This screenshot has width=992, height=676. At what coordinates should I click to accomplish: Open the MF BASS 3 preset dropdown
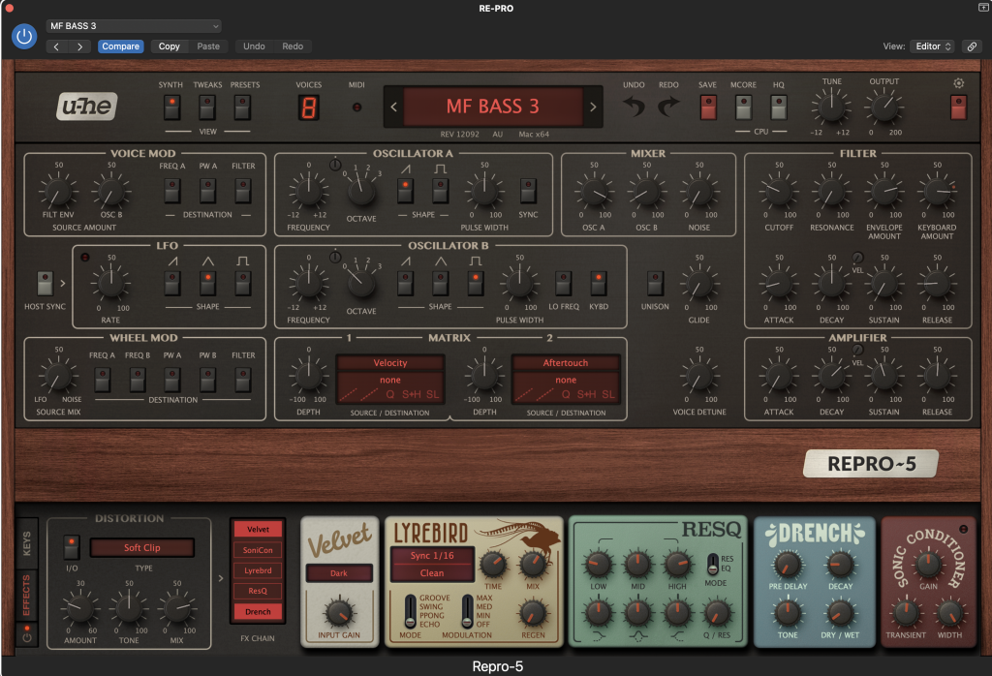coord(134,25)
